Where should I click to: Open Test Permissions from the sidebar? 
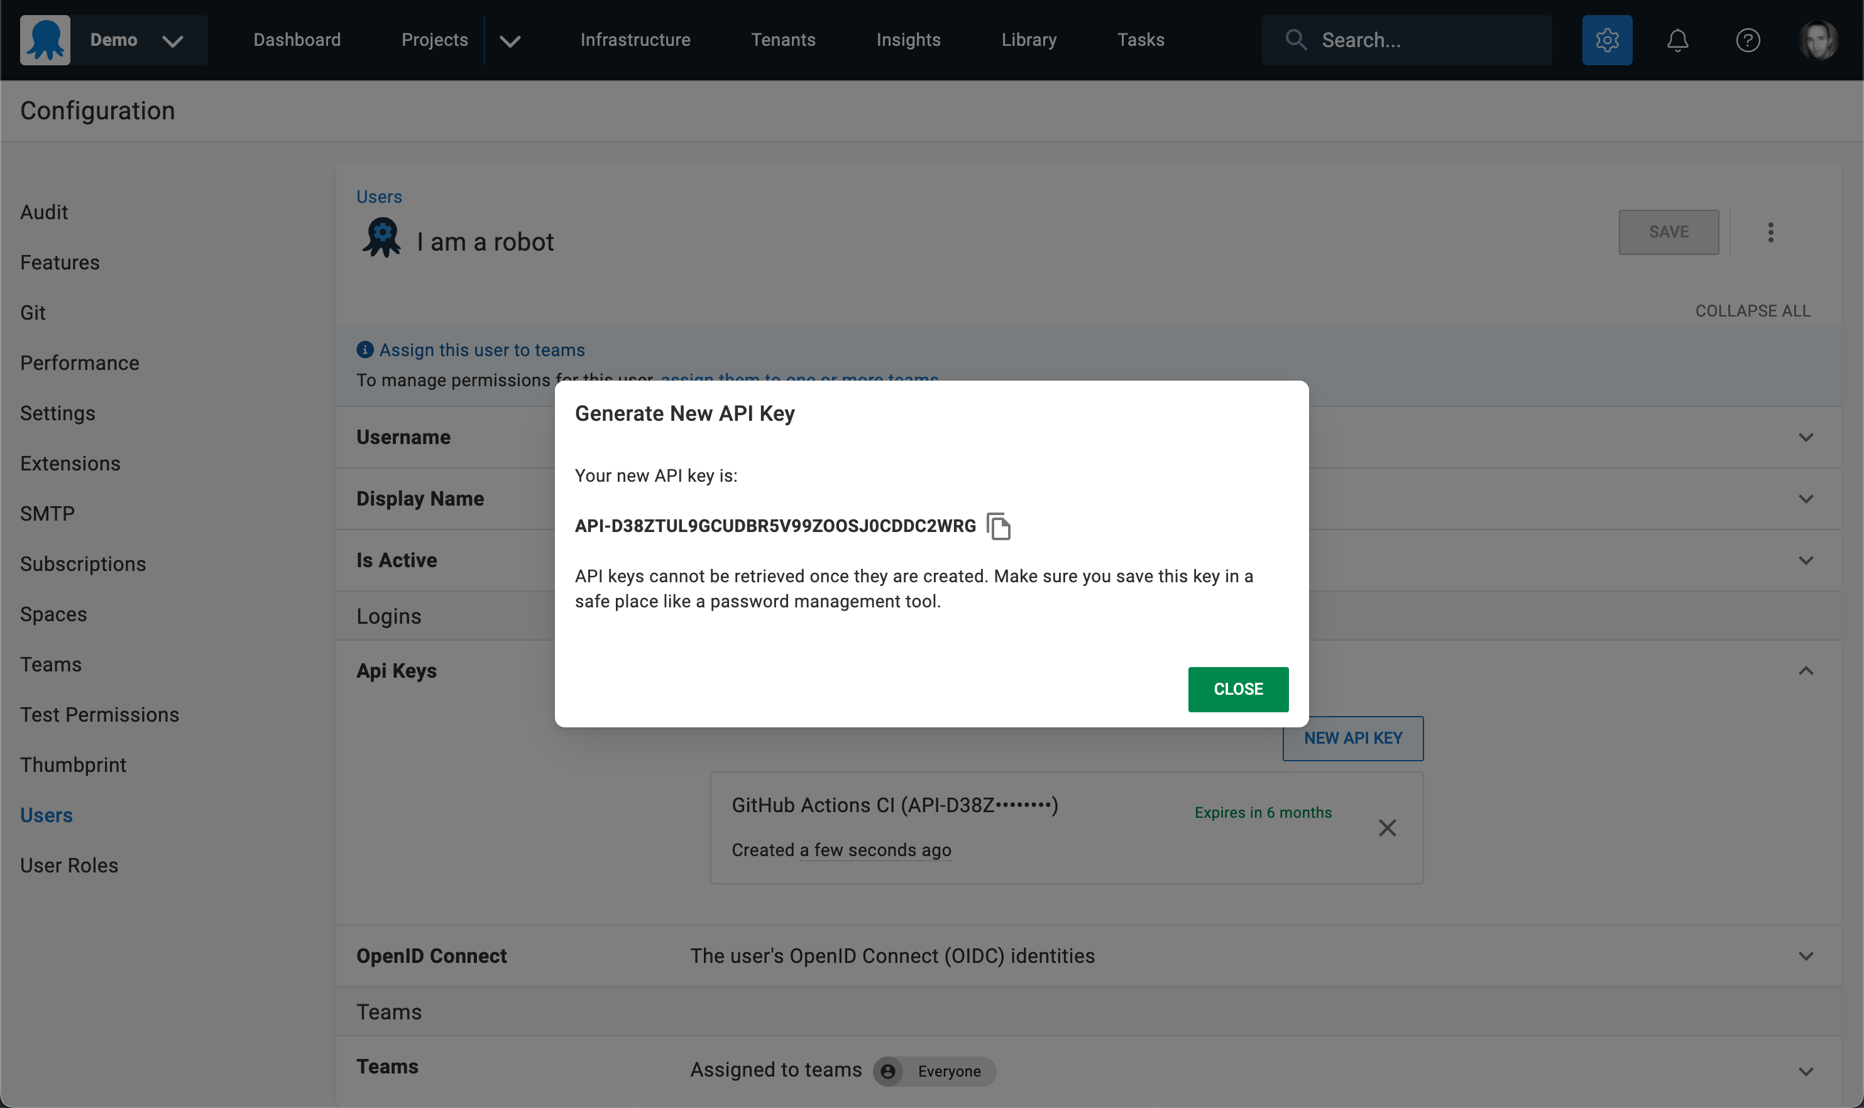tap(99, 714)
